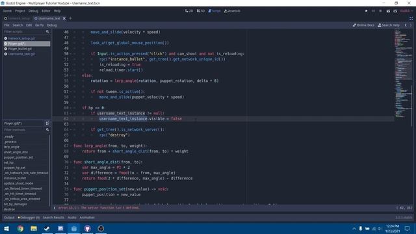Switch to the Network_setup scene tab
Screen dimensions: 416x234
coord(18,18)
